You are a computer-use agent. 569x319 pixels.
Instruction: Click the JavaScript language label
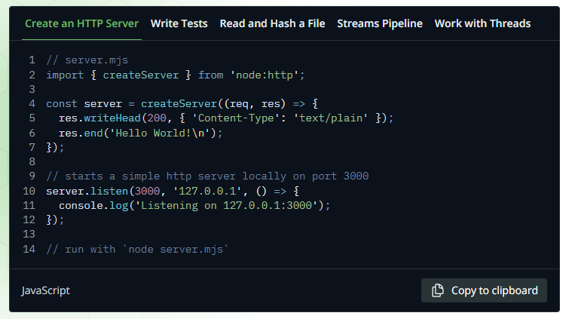pos(45,291)
